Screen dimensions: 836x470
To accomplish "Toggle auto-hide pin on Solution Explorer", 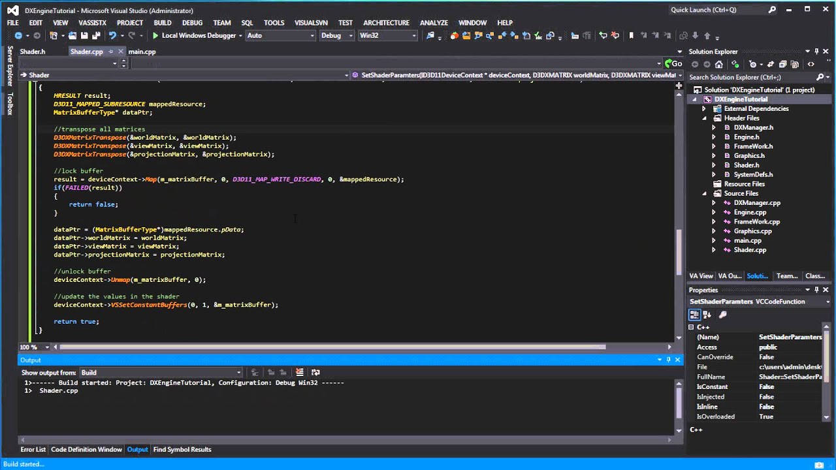I will (x=816, y=52).
